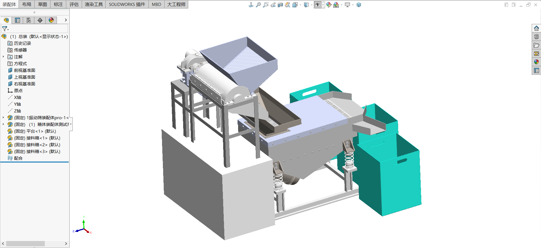Open the Custom Properties task pane icon
Viewport: 541px width, 248px height.
click(x=536, y=70)
